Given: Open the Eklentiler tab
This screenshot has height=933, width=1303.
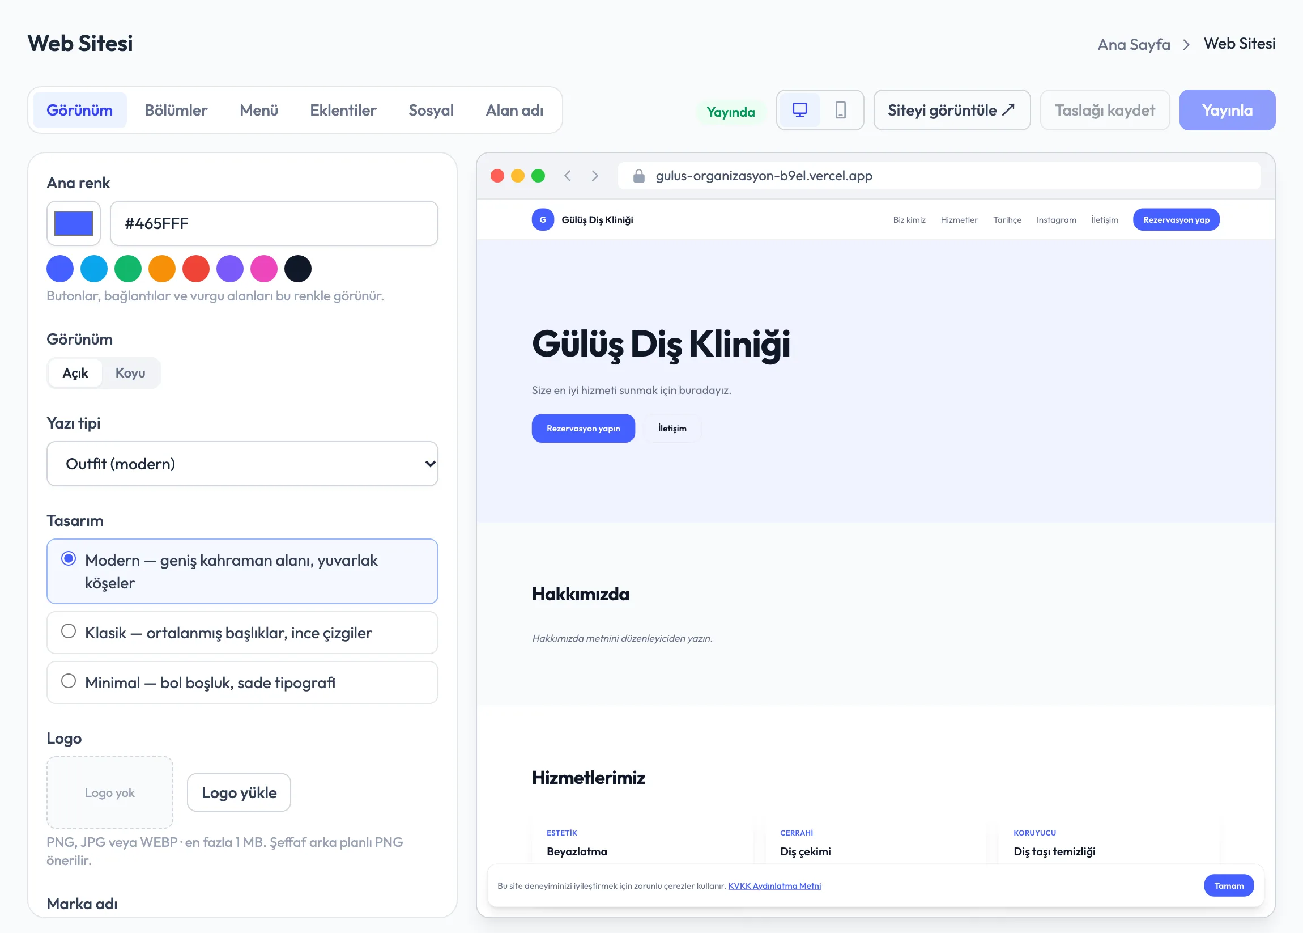Looking at the screenshot, I should pyautogui.click(x=343, y=110).
